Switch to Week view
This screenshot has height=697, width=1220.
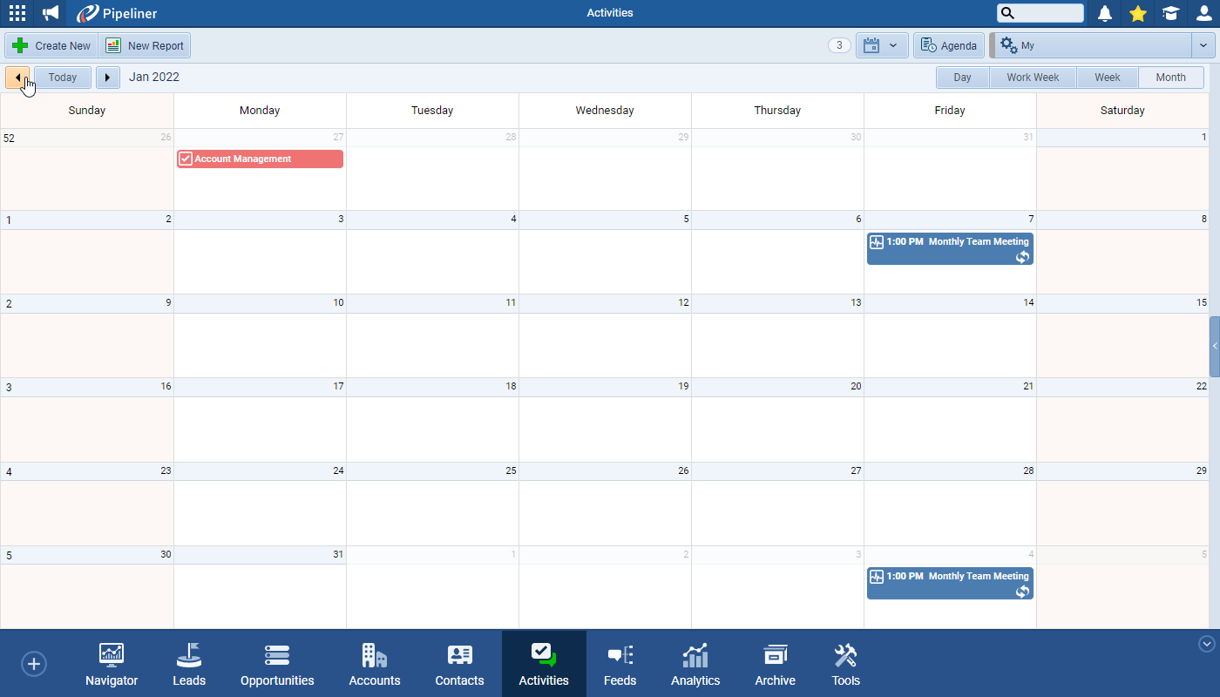1107,77
